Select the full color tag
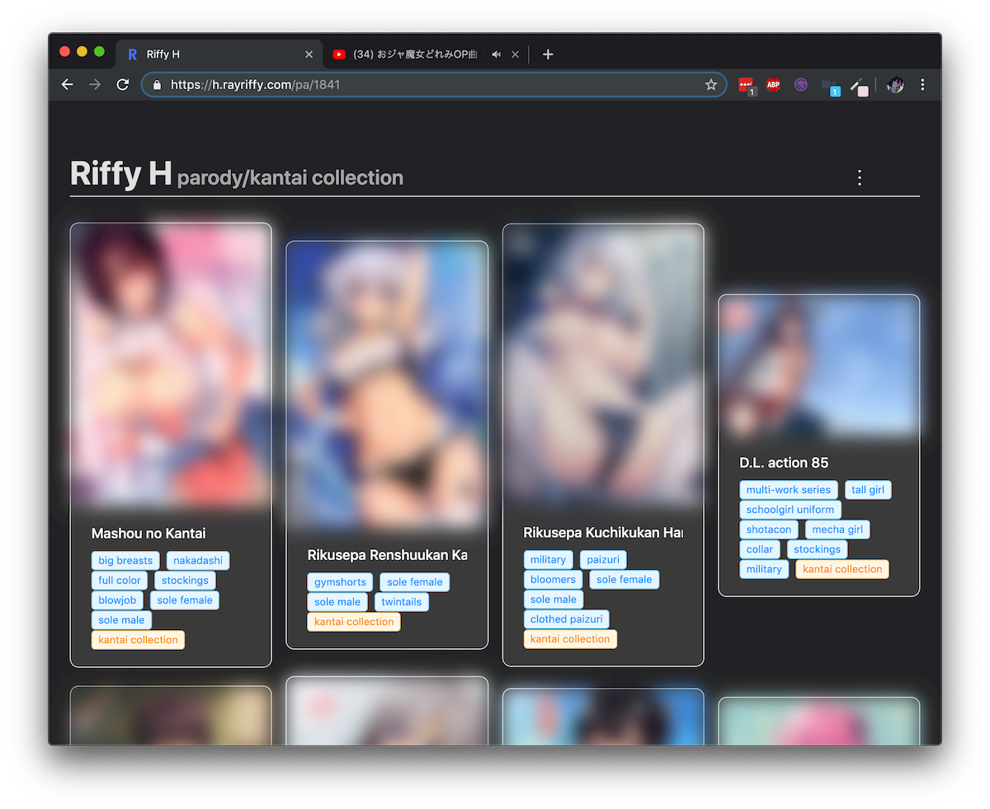The image size is (990, 809). tap(120, 581)
